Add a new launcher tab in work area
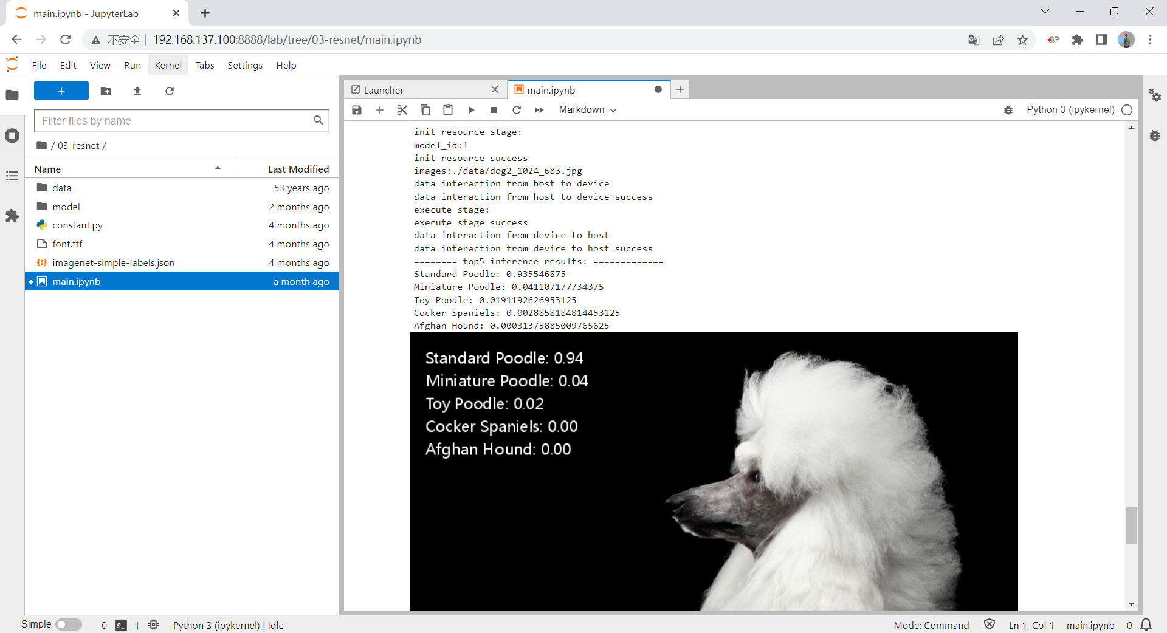1167x633 pixels. [680, 89]
